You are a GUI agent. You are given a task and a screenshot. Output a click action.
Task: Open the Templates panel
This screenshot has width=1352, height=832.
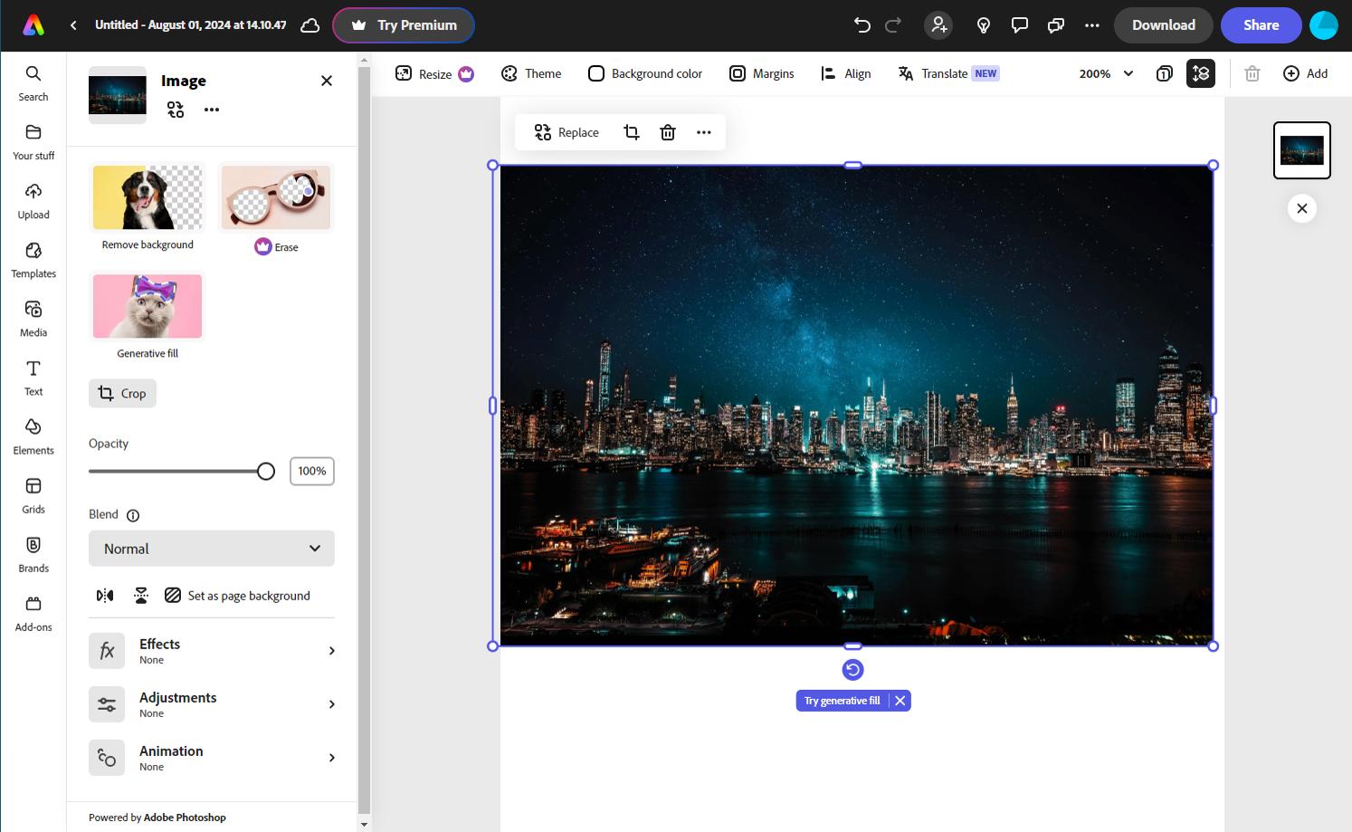[33, 260]
